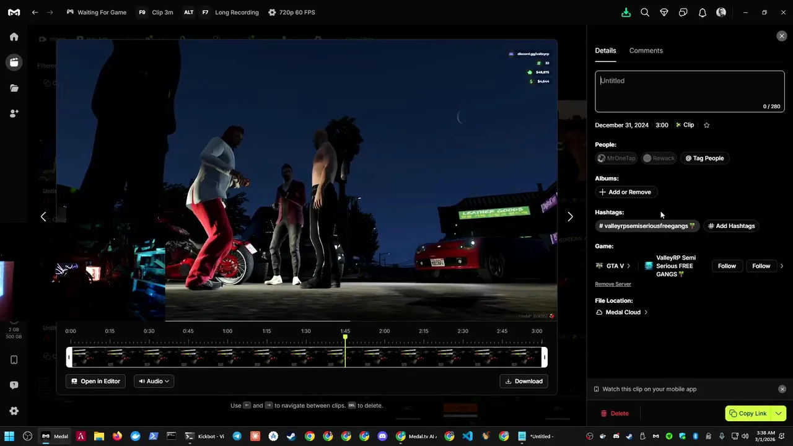Click the Tag People button

704,158
